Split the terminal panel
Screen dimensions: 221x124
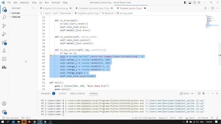point(199,93)
